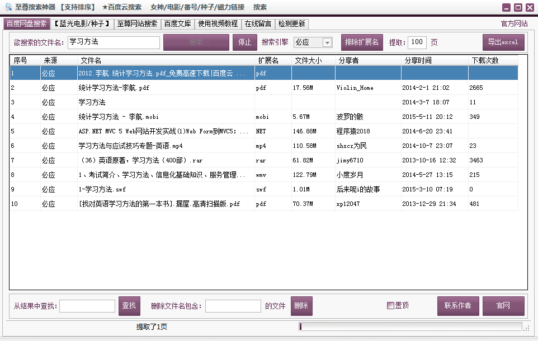Click the app logo icon in title bar
The width and height of the screenshot is (538, 341).
[8, 7]
